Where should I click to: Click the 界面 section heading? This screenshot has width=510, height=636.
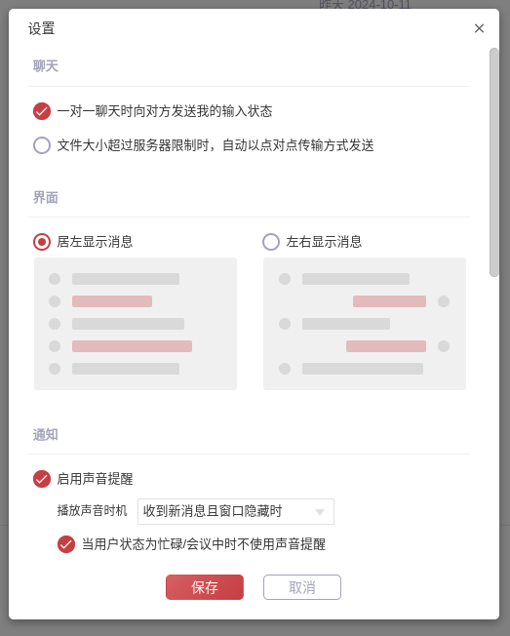click(x=46, y=198)
